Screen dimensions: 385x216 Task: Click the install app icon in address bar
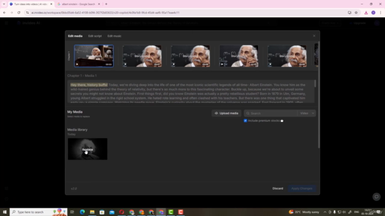pyautogui.click(x=350, y=13)
